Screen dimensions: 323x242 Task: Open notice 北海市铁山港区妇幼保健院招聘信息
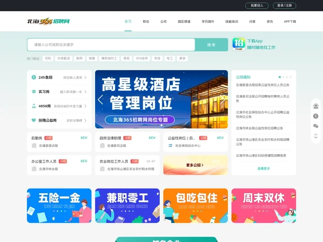click(x=261, y=156)
